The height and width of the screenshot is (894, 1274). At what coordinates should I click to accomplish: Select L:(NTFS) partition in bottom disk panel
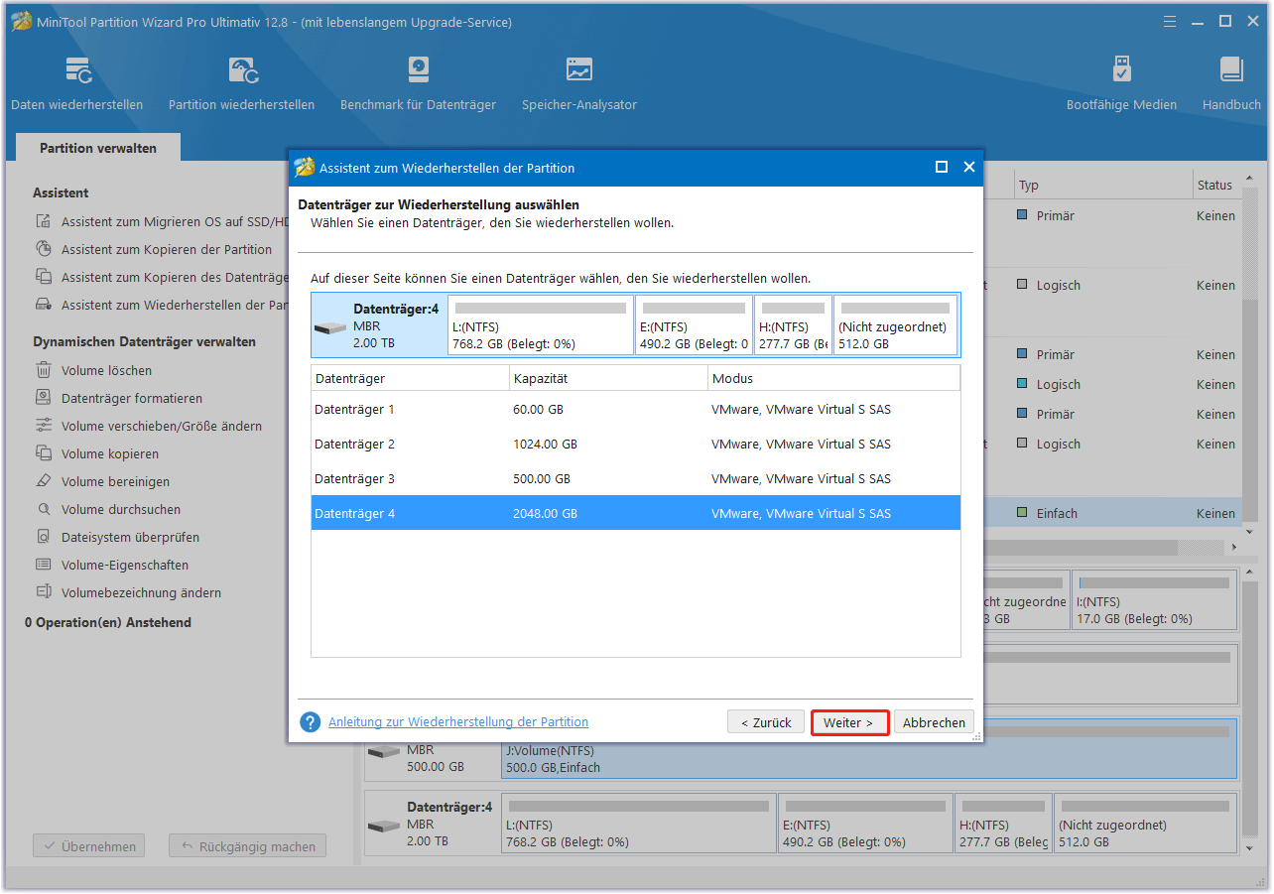pyautogui.click(x=639, y=823)
